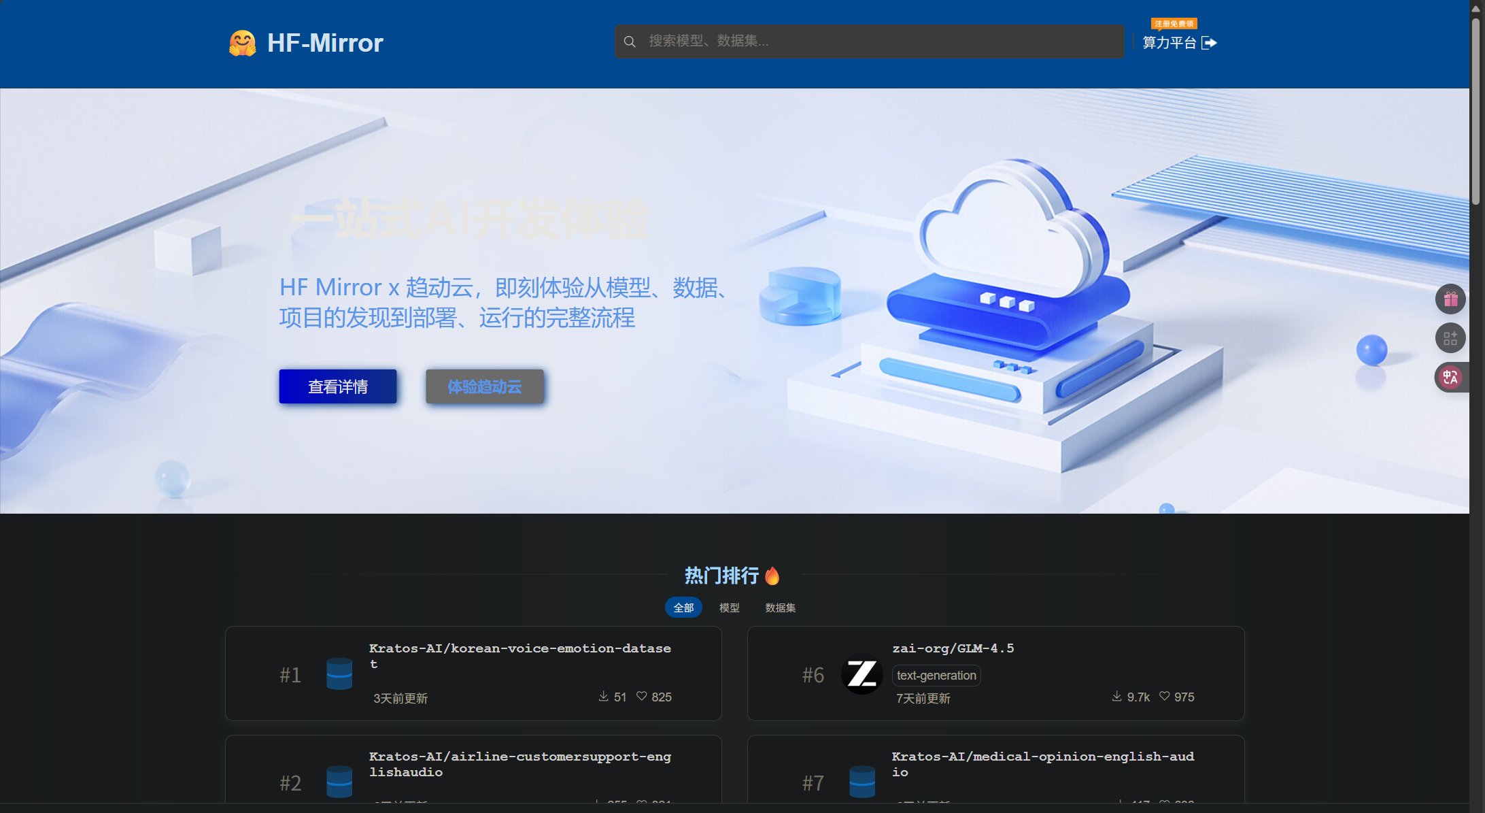The height and width of the screenshot is (813, 1485).
Task: Click the dataset icon of rank #1
Action: 339,674
